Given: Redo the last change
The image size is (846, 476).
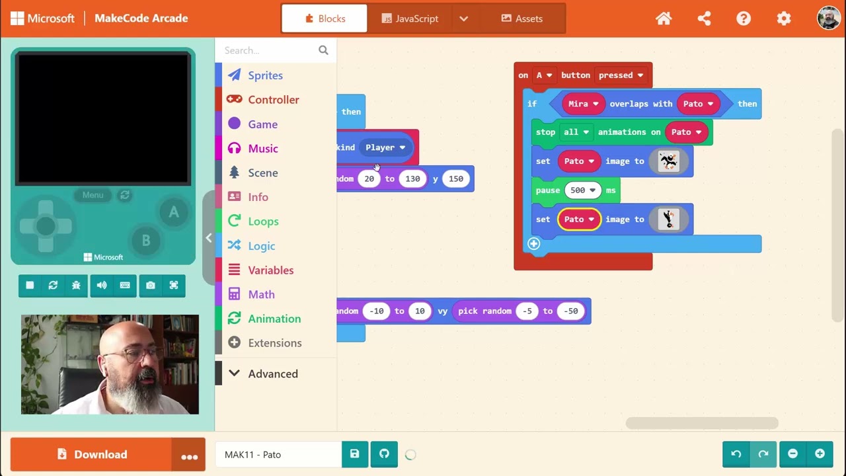Looking at the screenshot, I should [763, 454].
